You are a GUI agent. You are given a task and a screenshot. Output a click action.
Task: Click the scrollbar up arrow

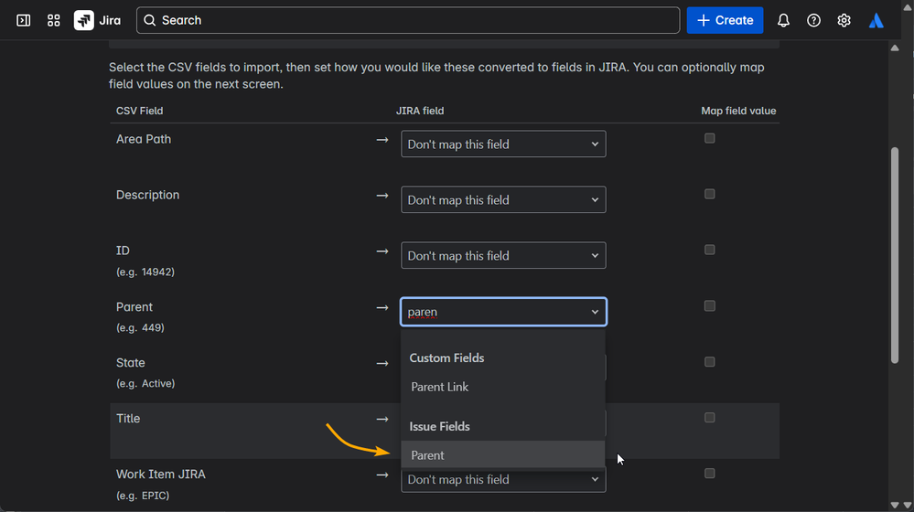pyautogui.click(x=895, y=48)
